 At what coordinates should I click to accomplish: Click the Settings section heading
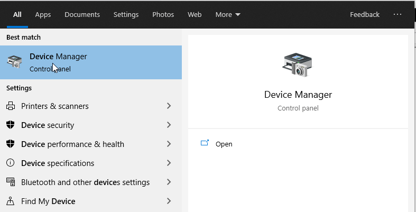(x=19, y=88)
